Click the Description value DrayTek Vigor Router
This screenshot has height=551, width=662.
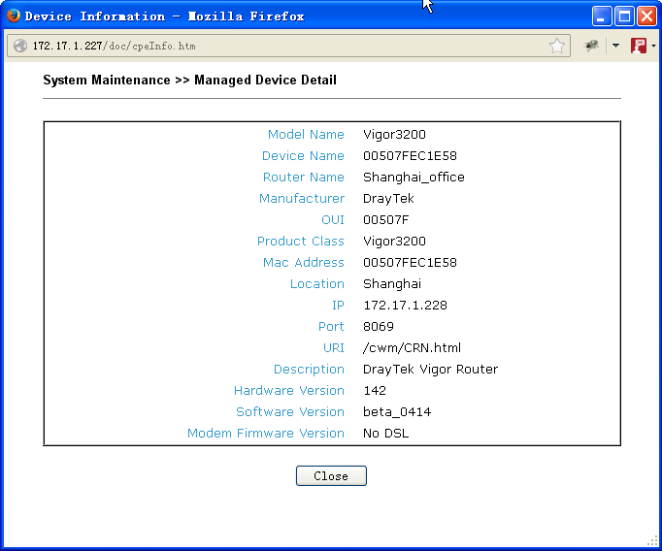(x=431, y=370)
